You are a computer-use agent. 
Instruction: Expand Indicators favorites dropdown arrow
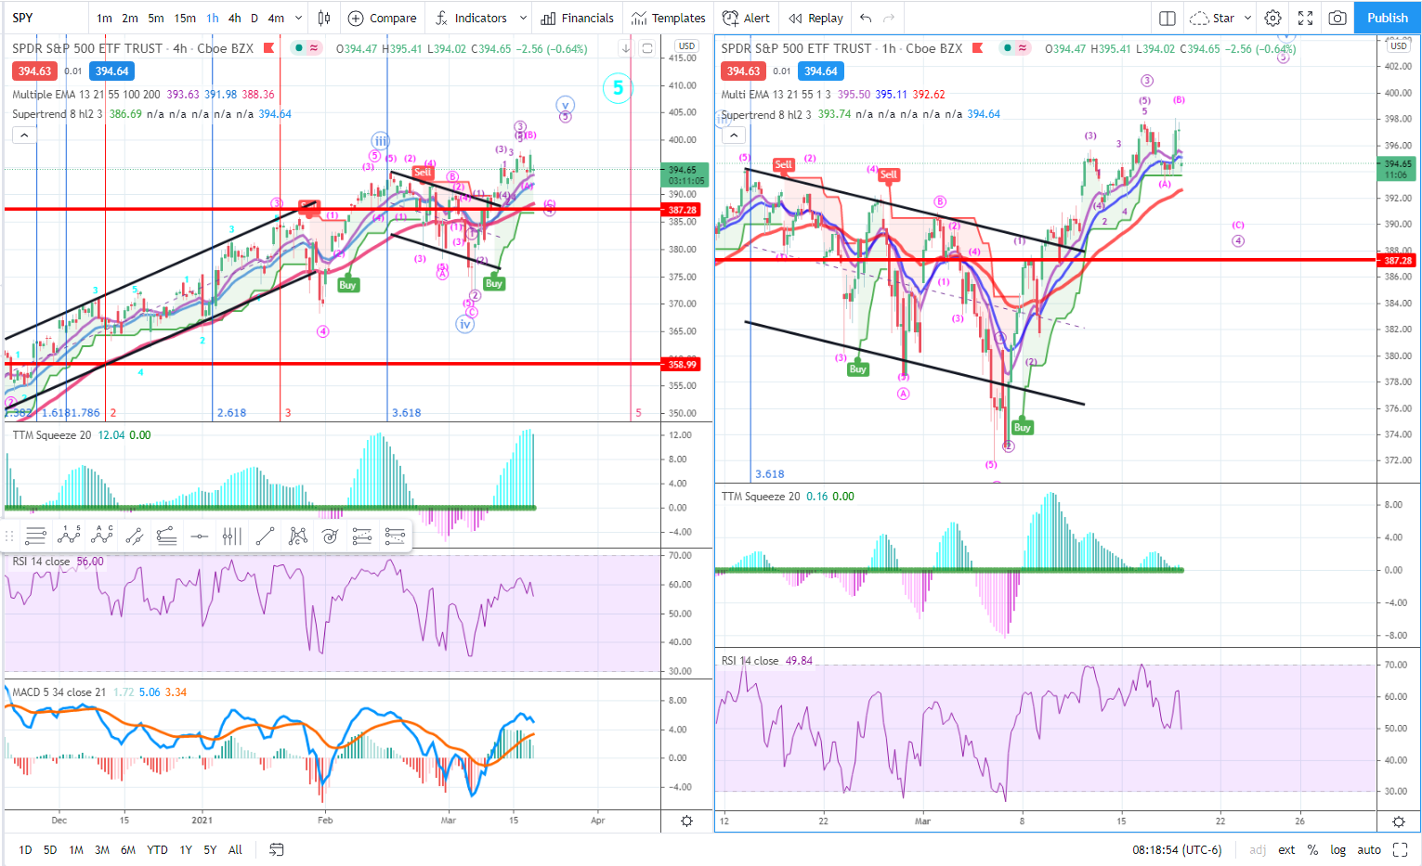(523, 18)
